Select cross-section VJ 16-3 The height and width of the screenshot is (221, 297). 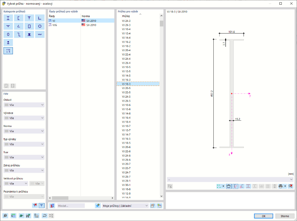tap(138, 80)
